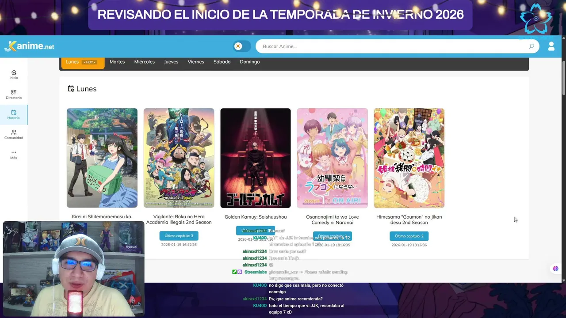Click the Kanime.net logo

coord(29,46)
